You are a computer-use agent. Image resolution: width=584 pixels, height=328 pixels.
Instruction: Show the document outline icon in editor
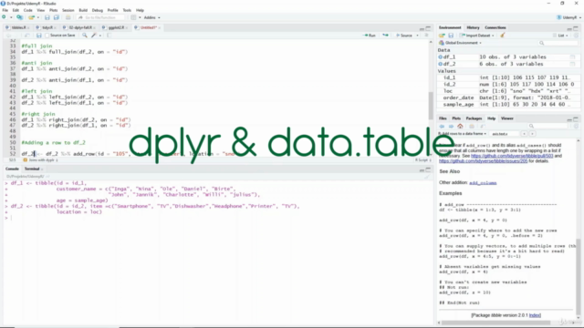pyautogui.click(x=426, y=36)
